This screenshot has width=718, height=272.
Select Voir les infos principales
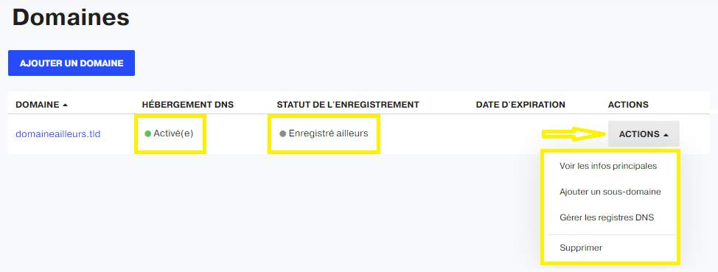coord(608,166)
